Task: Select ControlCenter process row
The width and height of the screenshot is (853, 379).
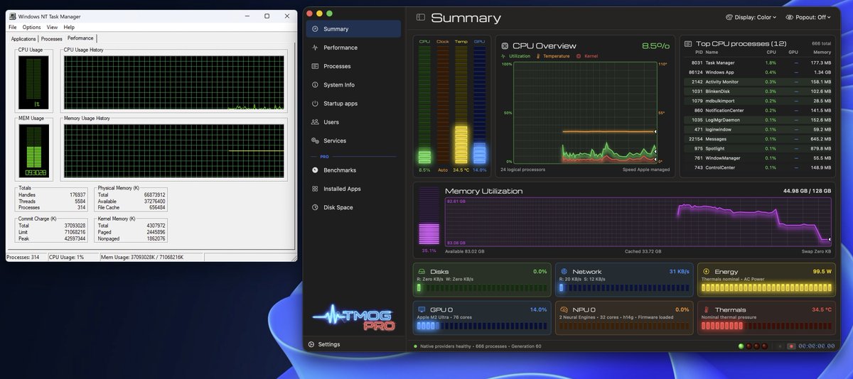Action: click(x=757, y=167)
